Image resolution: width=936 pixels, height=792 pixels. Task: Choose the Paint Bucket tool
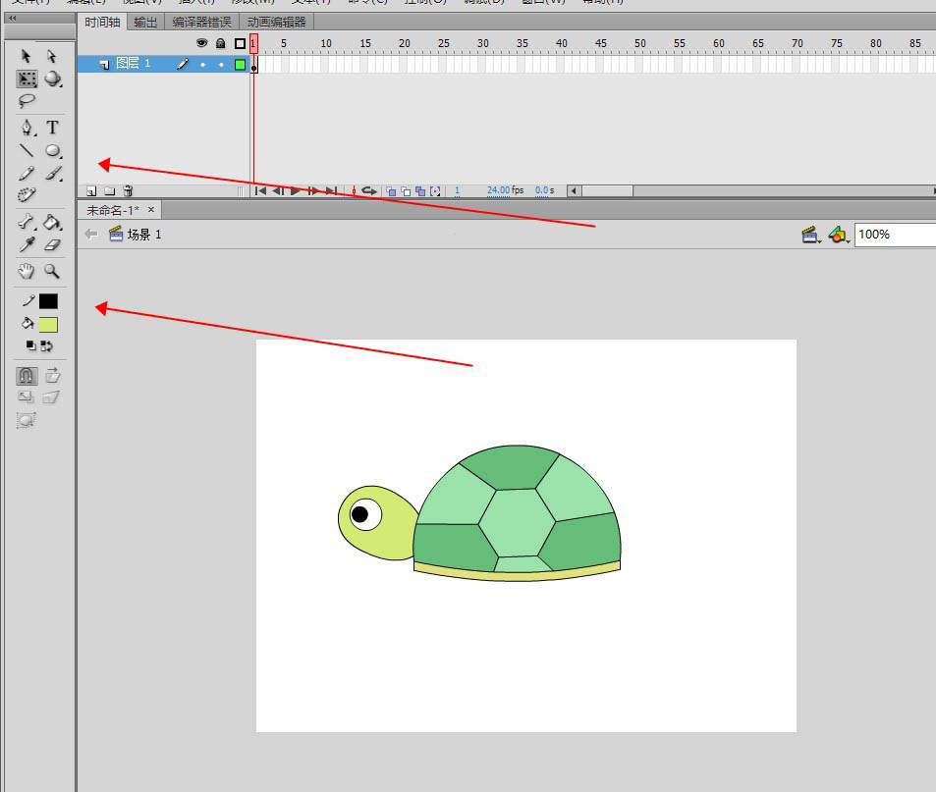coord(53,223)
